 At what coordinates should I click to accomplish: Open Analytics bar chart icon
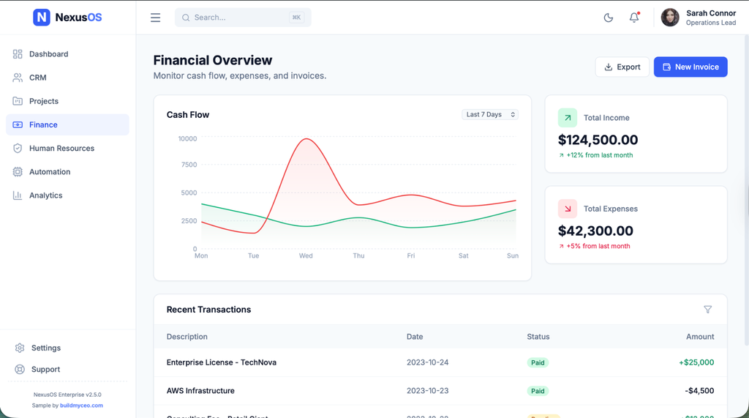(18, 195)
